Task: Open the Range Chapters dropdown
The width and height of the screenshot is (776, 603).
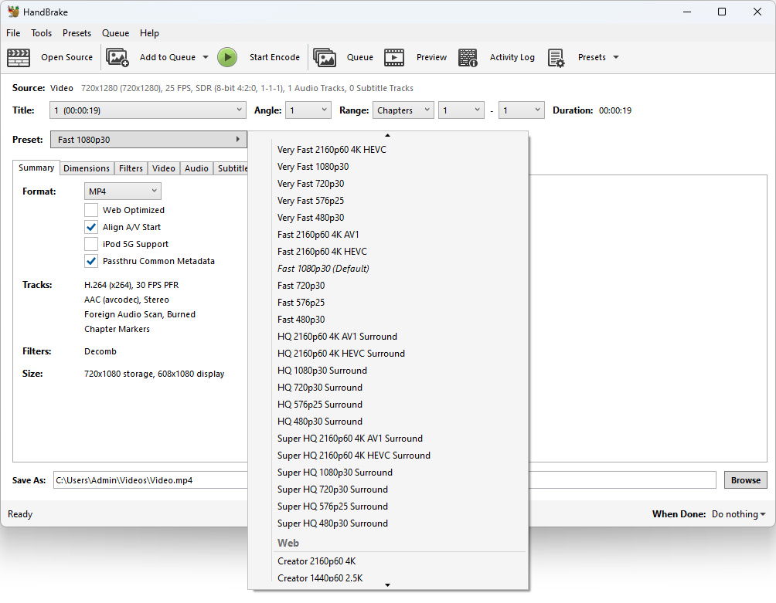Action: (403, 110)
